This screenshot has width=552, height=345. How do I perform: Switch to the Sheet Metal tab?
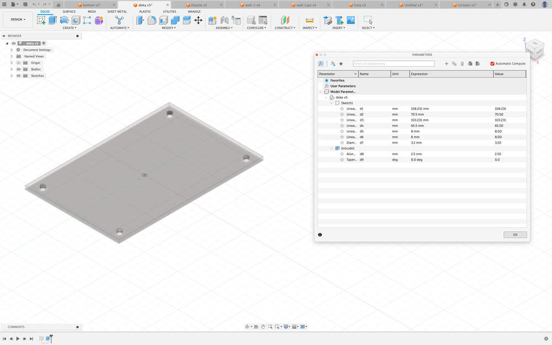[117, 12]
